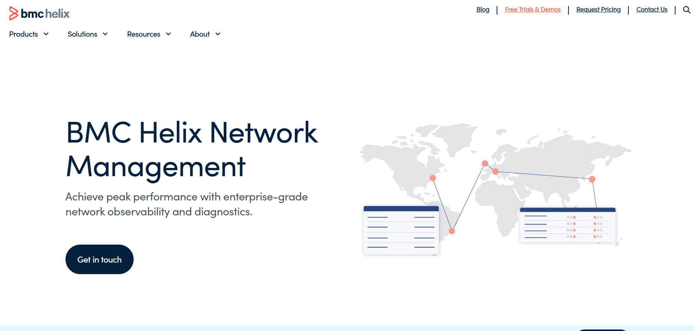Expand the Solutions chevron arrow
The width and height of the screenshot is (695, 331).
coord(105,34)
